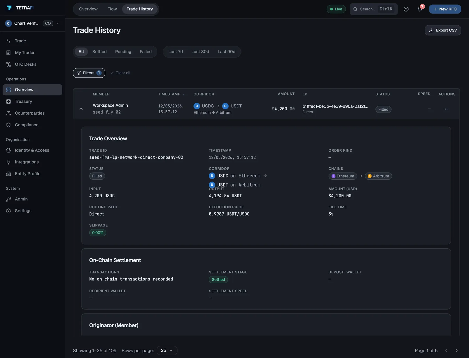Go to next page arrow
469x358 pixels.
tap(456, 350)
